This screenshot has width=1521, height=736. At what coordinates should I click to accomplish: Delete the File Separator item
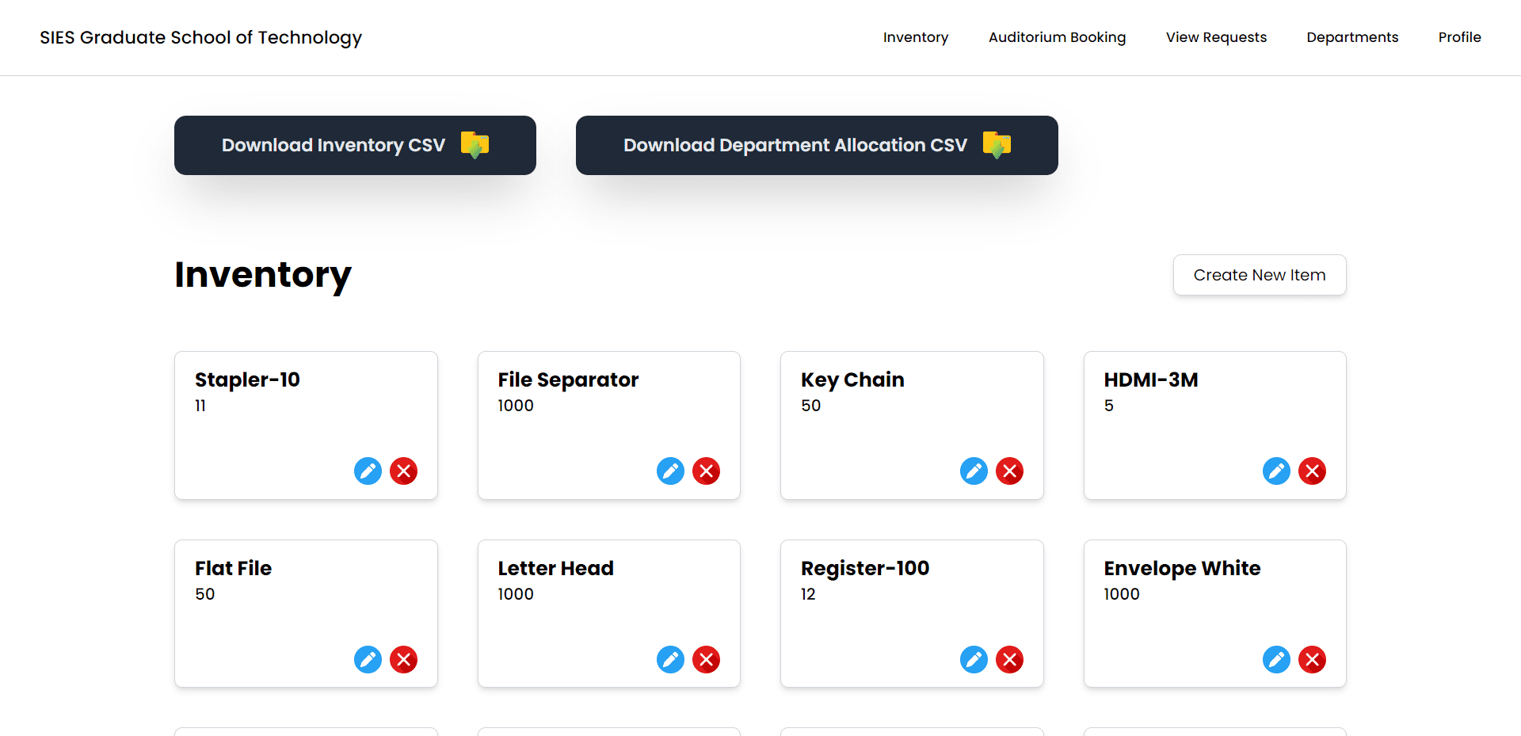click(x=707, y=471)
